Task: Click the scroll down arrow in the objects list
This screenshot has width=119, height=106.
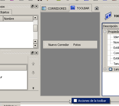Action: click(x=35, y=46)
